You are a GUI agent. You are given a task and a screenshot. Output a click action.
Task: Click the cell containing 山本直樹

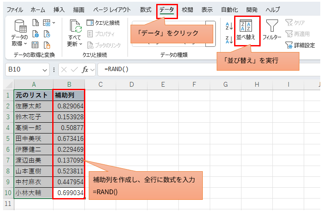point(34,171)
